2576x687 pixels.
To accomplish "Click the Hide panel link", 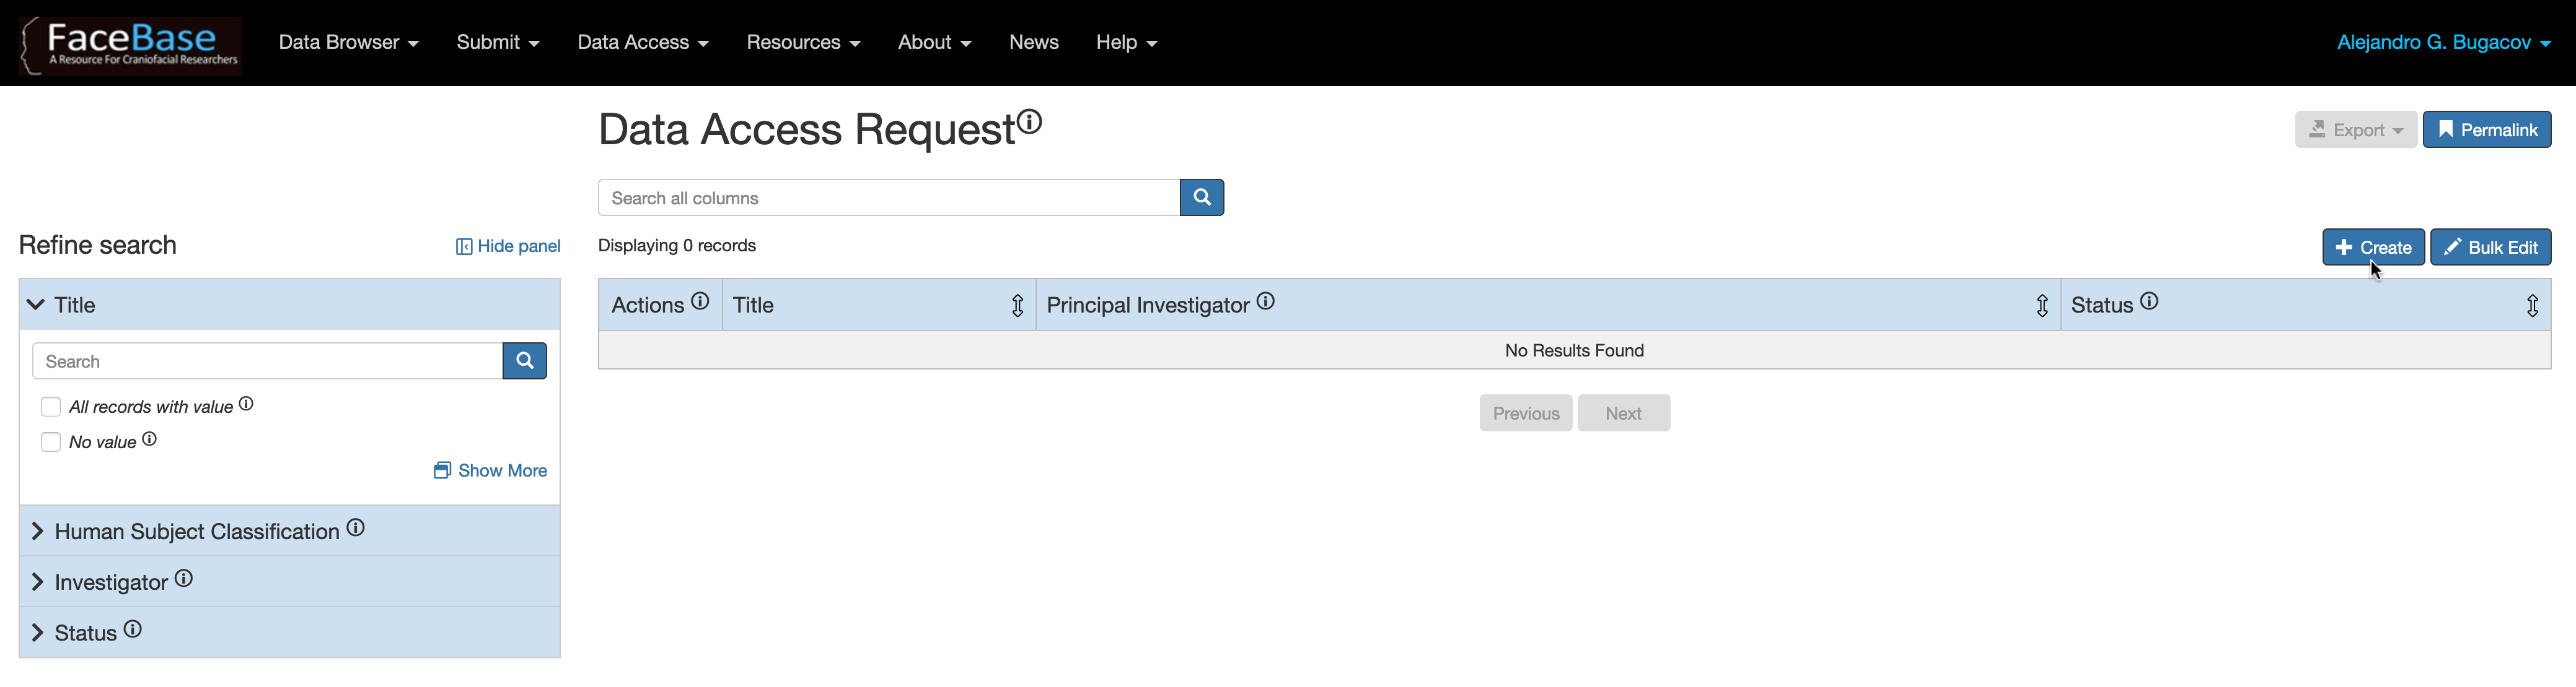I will pyautogui.click(x=508, y=247).
